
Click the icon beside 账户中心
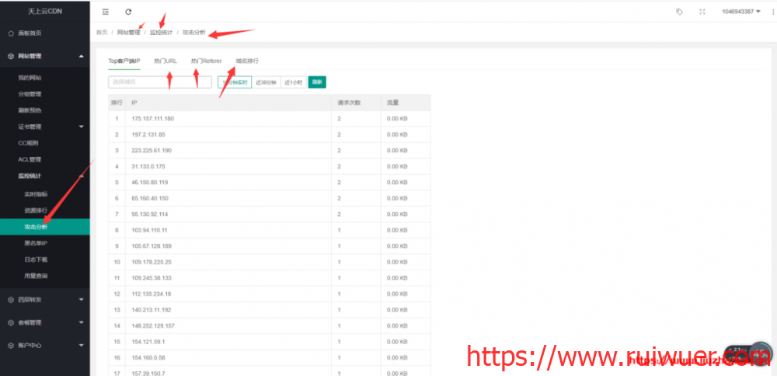point(10,345)
